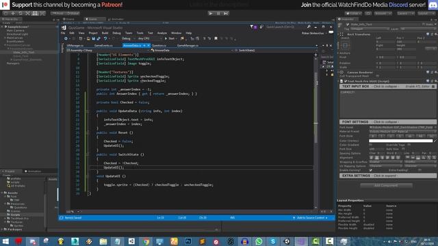Click the bookmark icon in Visual Studio toolbar
The image size is (438, 246).
(x=216, y=38)
